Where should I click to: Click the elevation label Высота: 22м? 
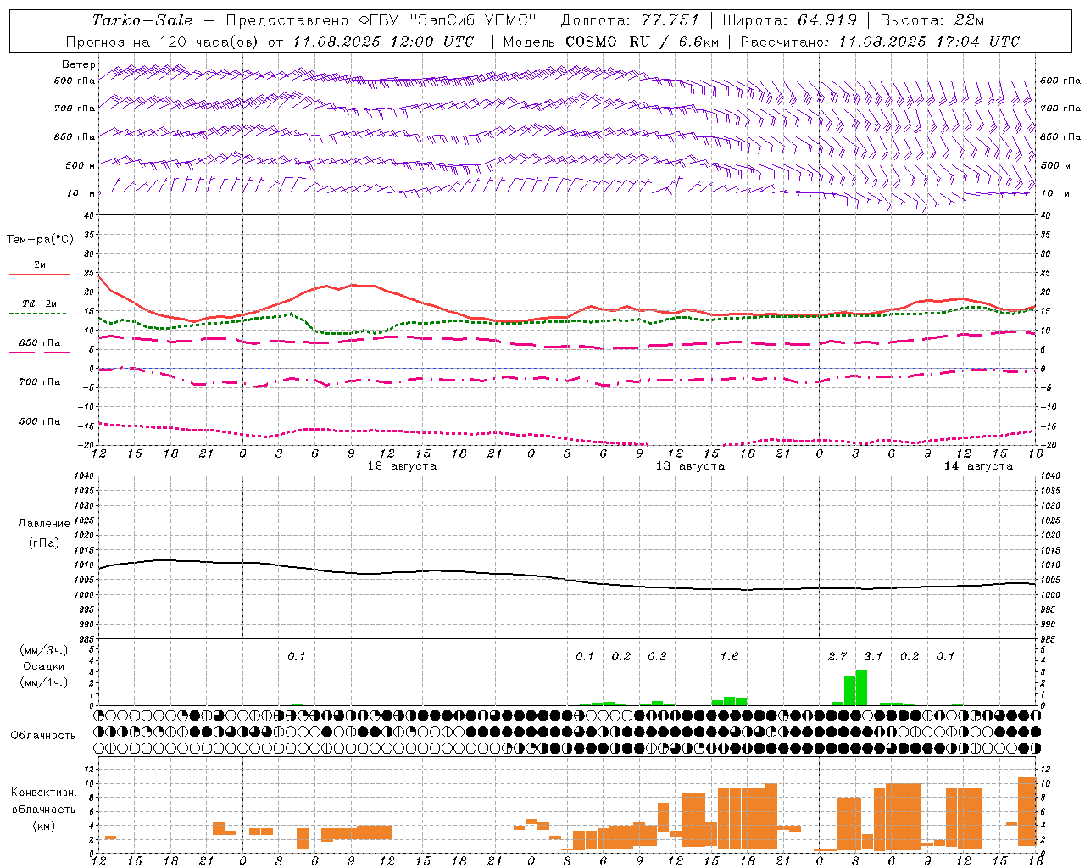pyautogui.click(x=932, y=20)
